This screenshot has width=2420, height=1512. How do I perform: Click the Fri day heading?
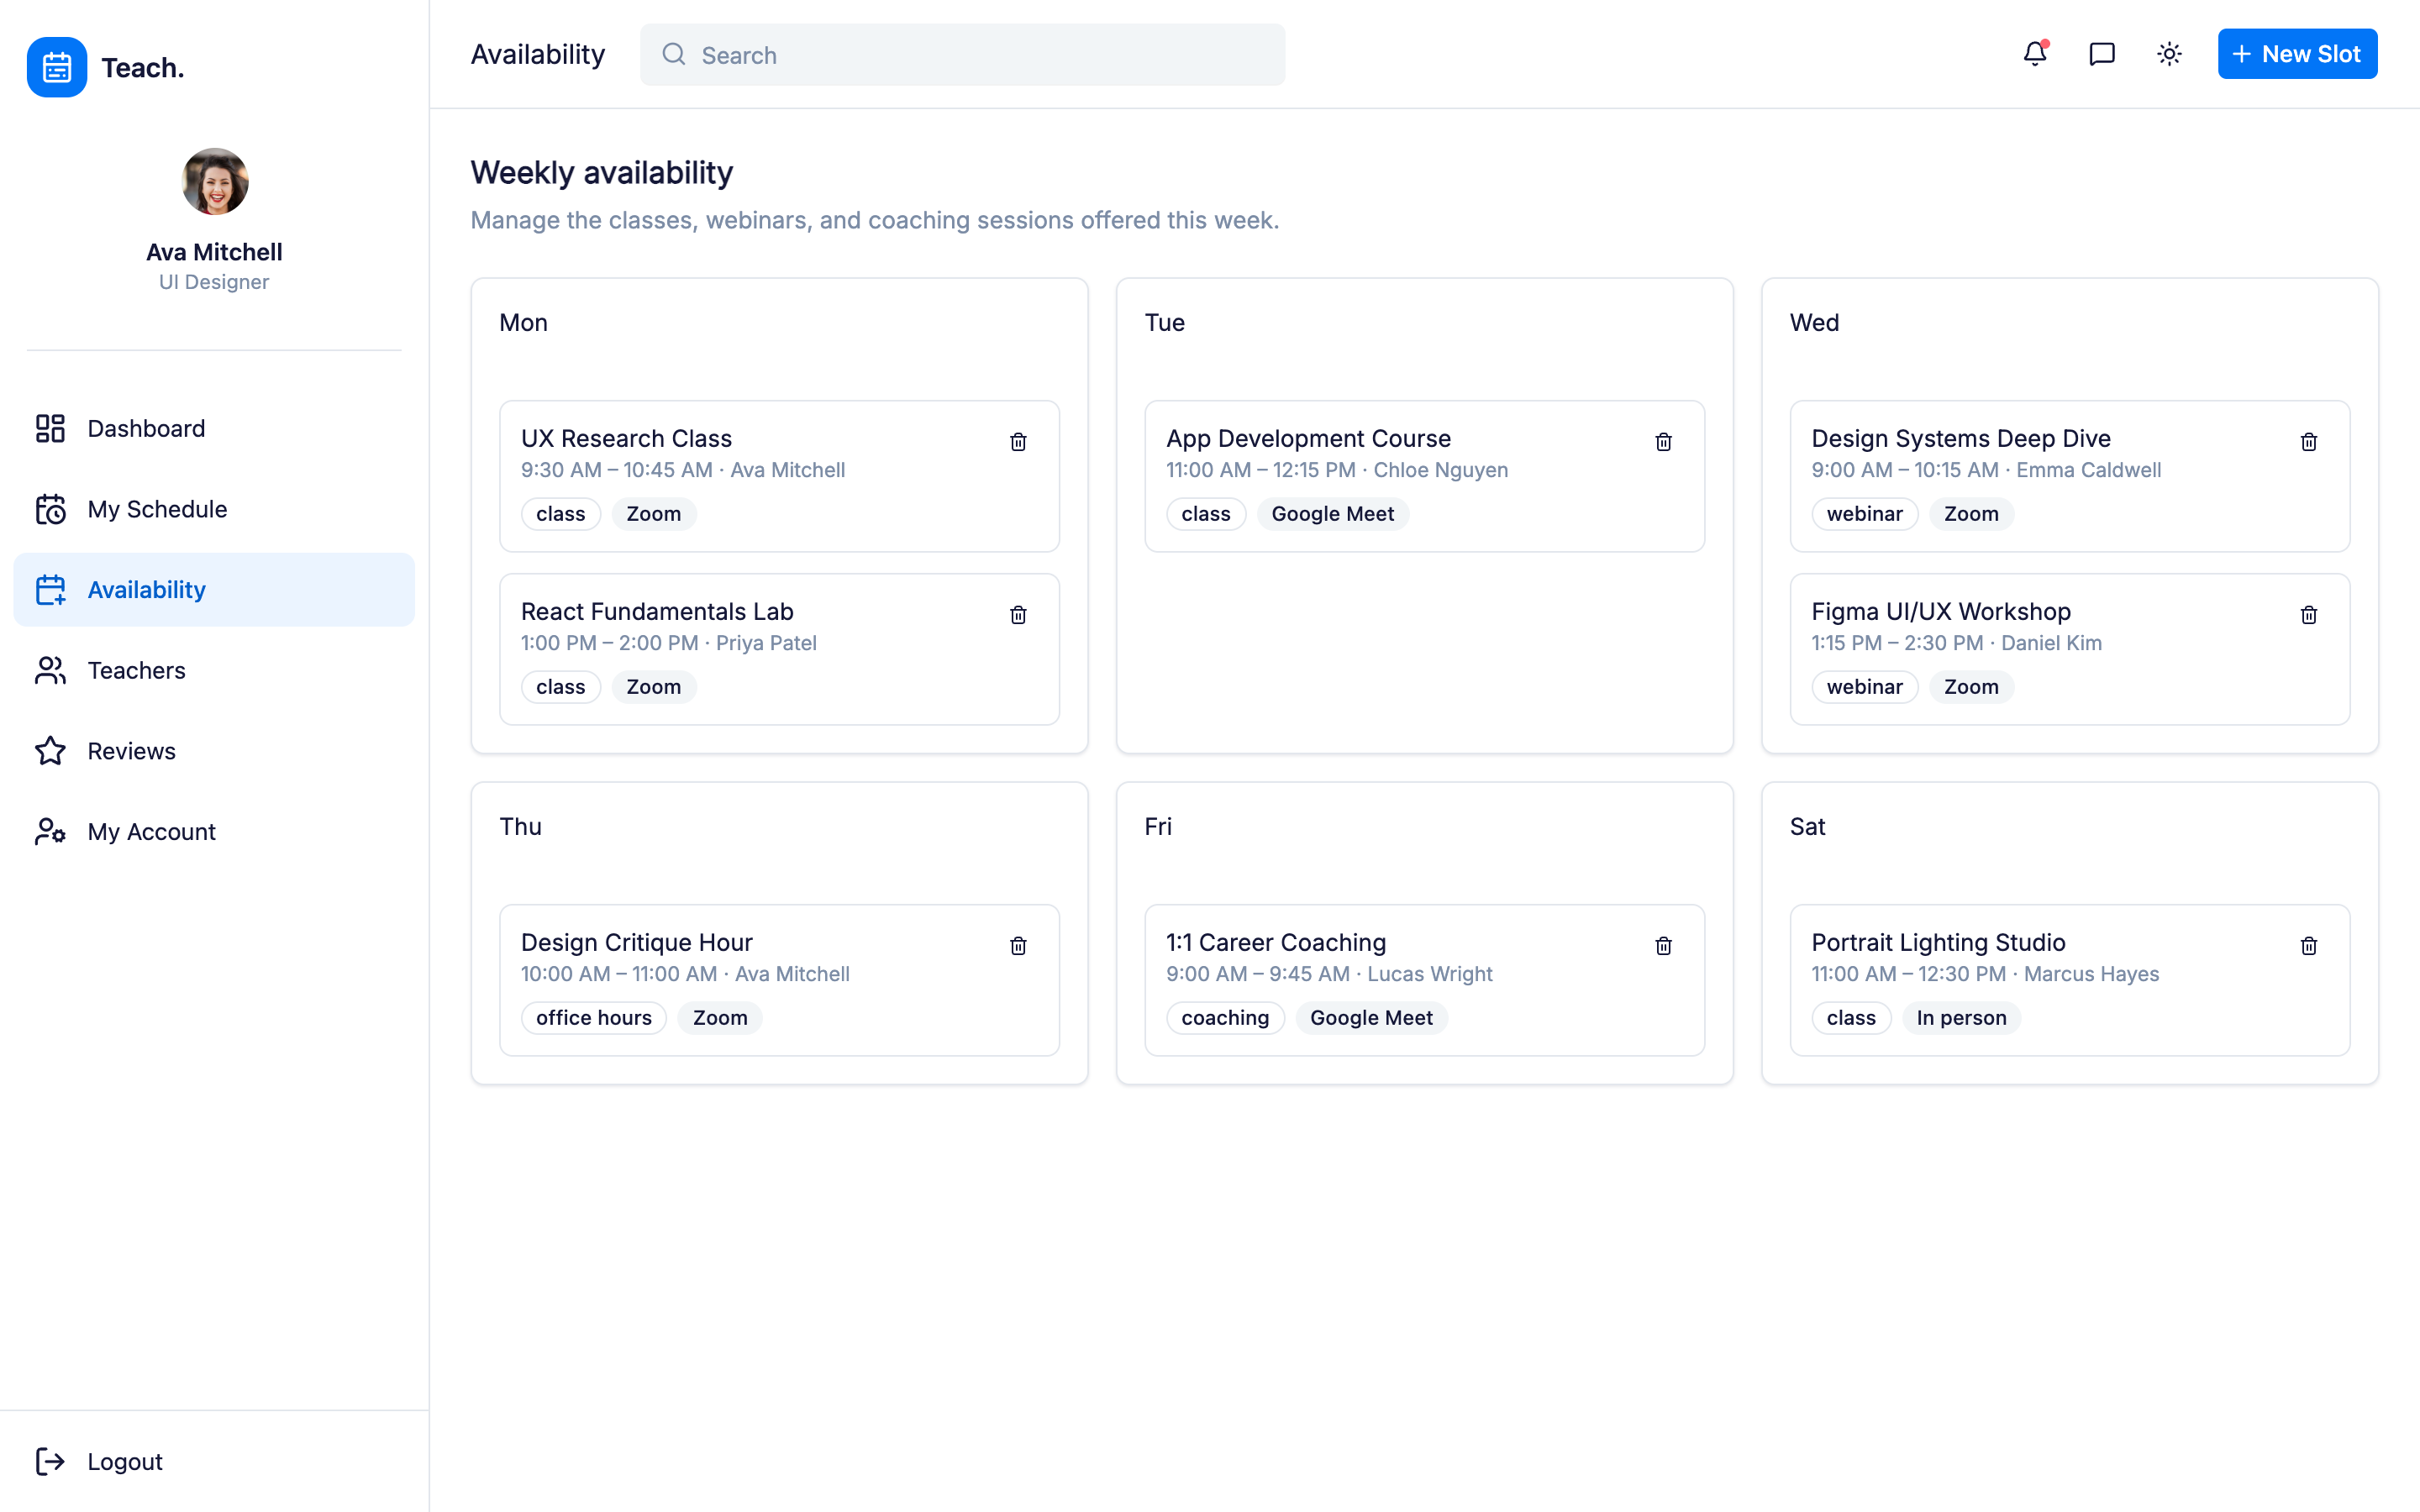(1158, 826)
